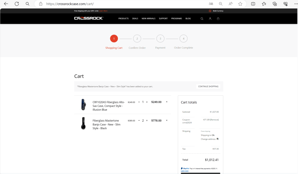The image size is (298, 174).
Task: Decrease Banjo Case quantity with minus
Action: click(139, 120)
